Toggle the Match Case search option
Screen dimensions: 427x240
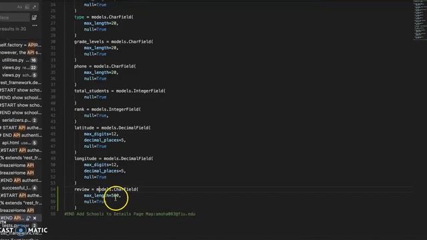[19, 7]
